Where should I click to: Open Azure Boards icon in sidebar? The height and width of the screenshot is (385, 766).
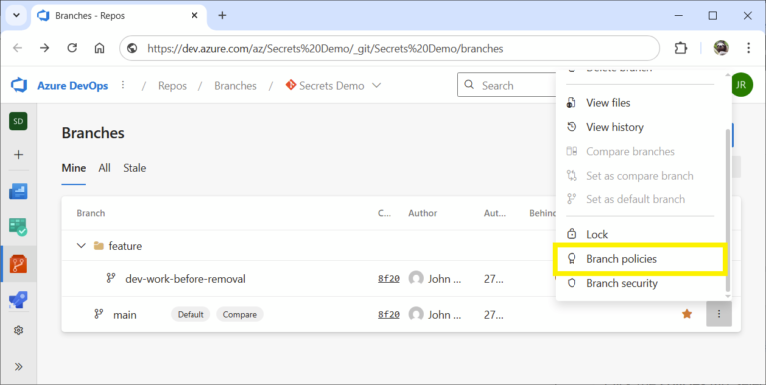pos(18,192)
